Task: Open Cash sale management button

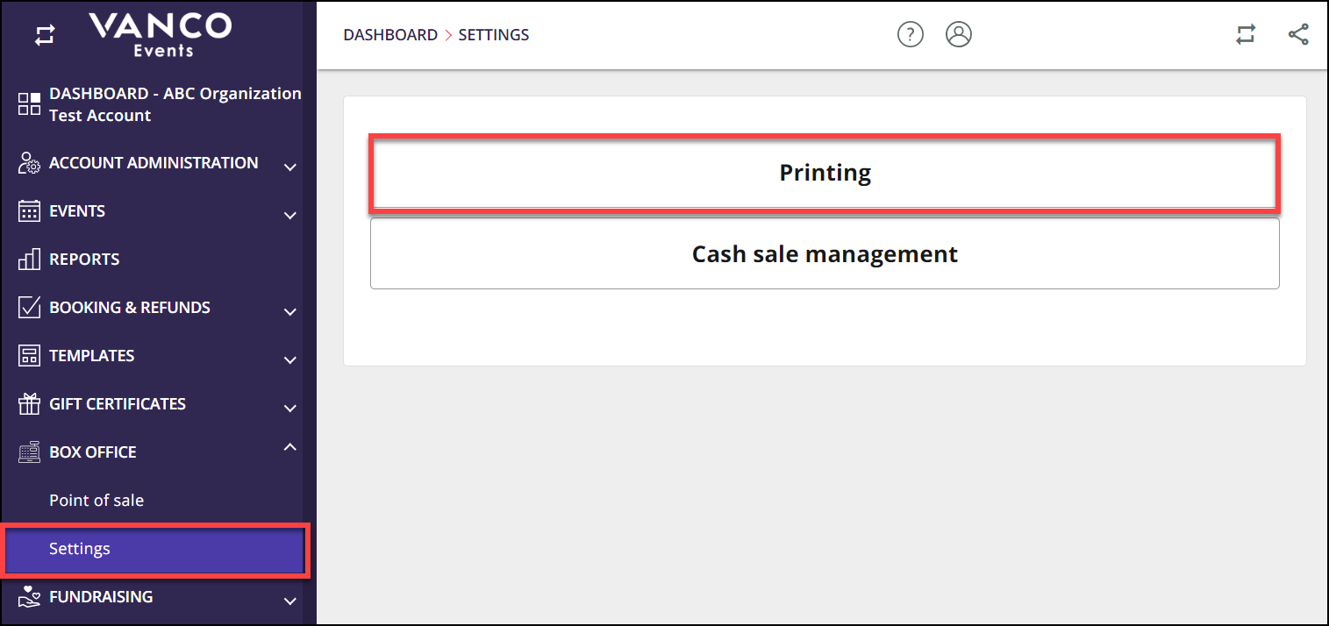Action: coord(825,253)
